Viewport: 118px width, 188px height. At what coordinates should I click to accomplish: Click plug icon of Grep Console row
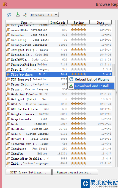coord(8,119)
